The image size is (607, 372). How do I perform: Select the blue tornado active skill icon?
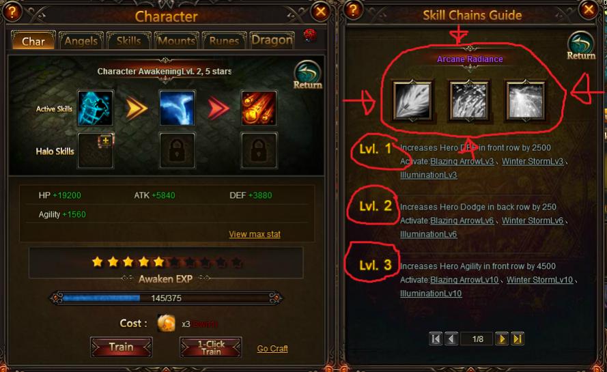tap(178, 109)
